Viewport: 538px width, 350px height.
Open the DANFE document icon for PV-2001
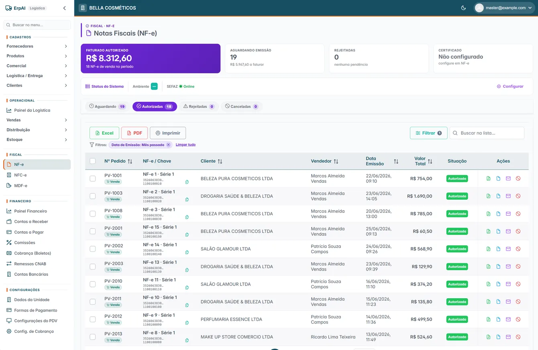coord(498,231)
